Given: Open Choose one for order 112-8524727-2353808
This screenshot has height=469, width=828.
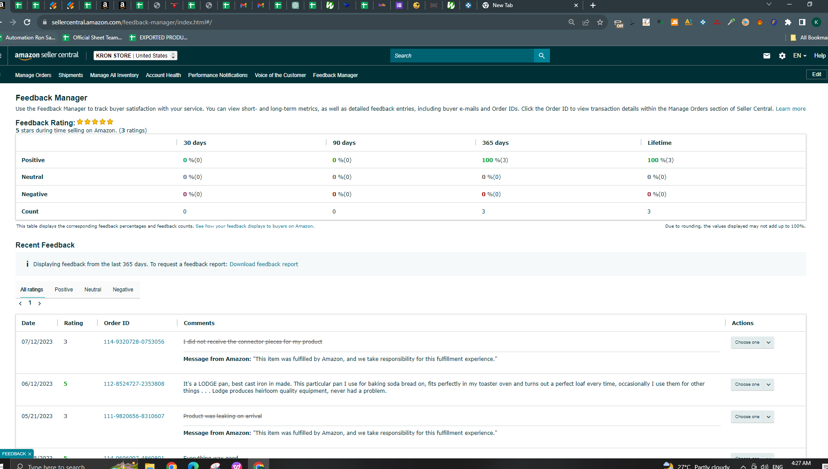Looking at the screenshot, I should coord(752,384).
